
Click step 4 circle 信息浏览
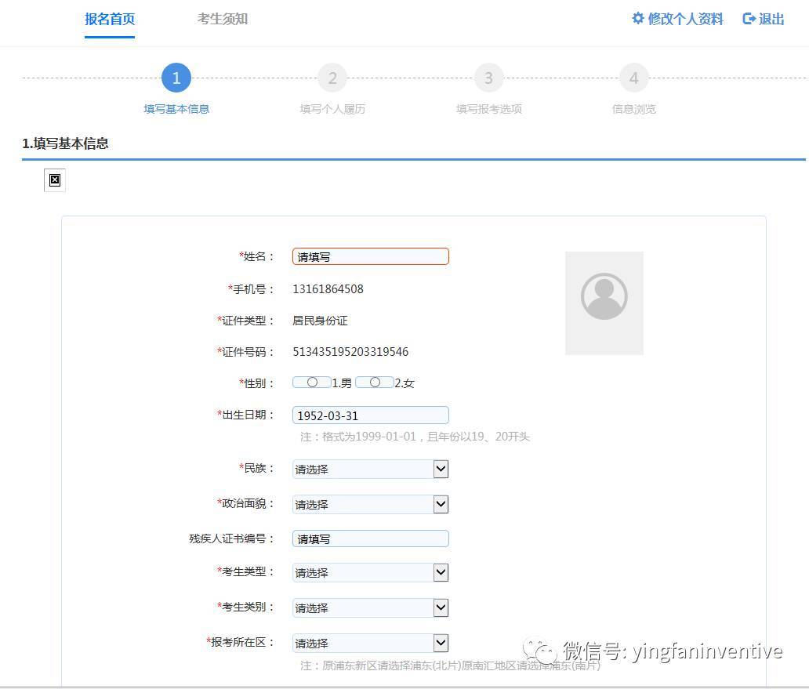coord(633,78)
